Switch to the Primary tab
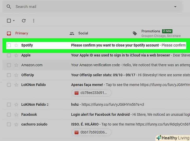The width and height of the screenshot is (190, 141). click(22, 33)
